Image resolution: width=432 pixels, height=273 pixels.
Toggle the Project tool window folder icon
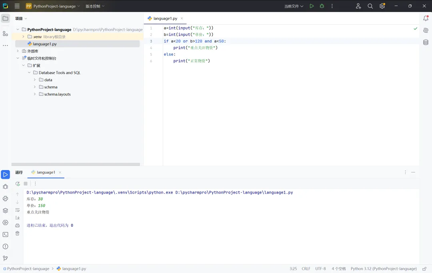tap(5, 18)
